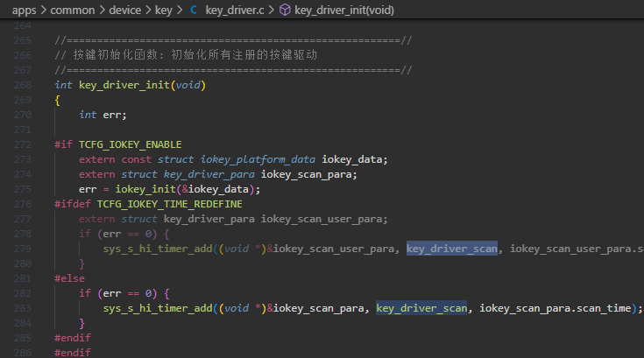The width and height of the screenshot is (644, 358).
Task: Click TCFG_IOKEY_TIME_REDEFINE macro on line 276
Action: click(170, 204)
